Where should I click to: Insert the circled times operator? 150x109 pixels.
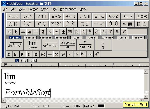tap(56, 54)
